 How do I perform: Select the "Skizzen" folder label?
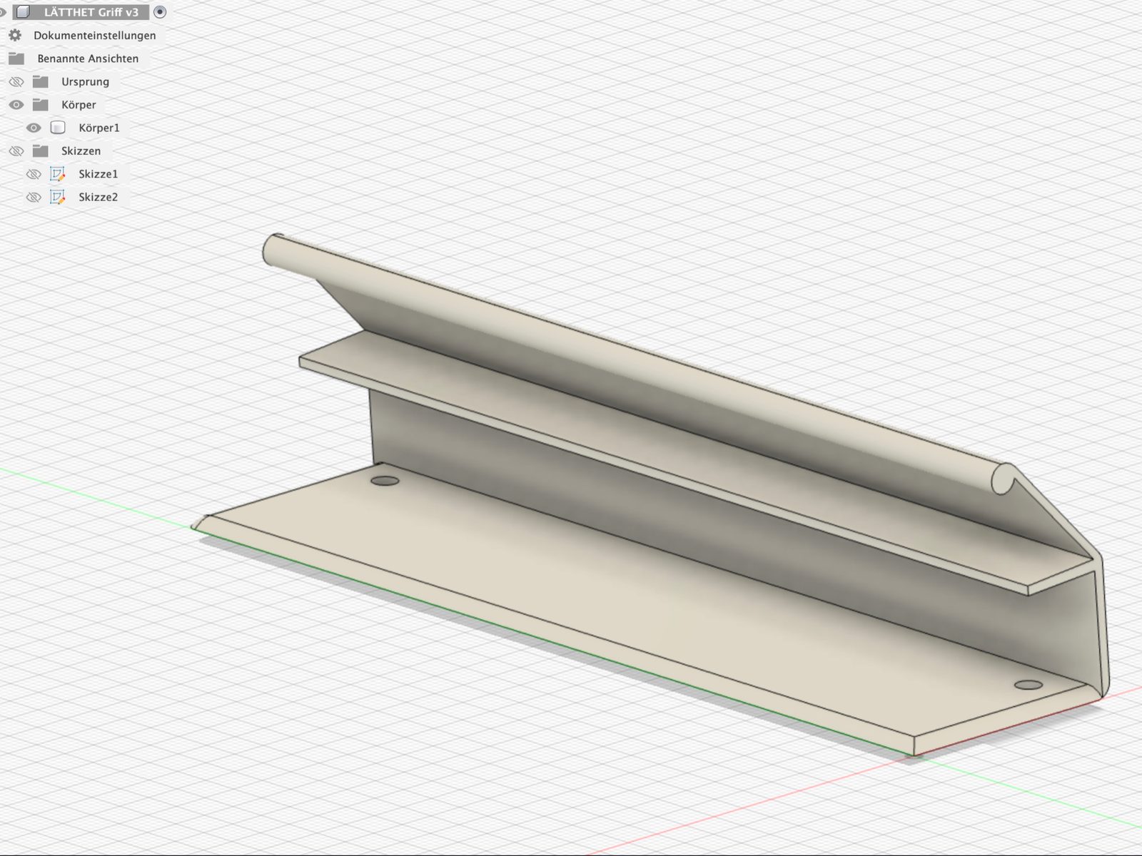click(x=81, y=151)
